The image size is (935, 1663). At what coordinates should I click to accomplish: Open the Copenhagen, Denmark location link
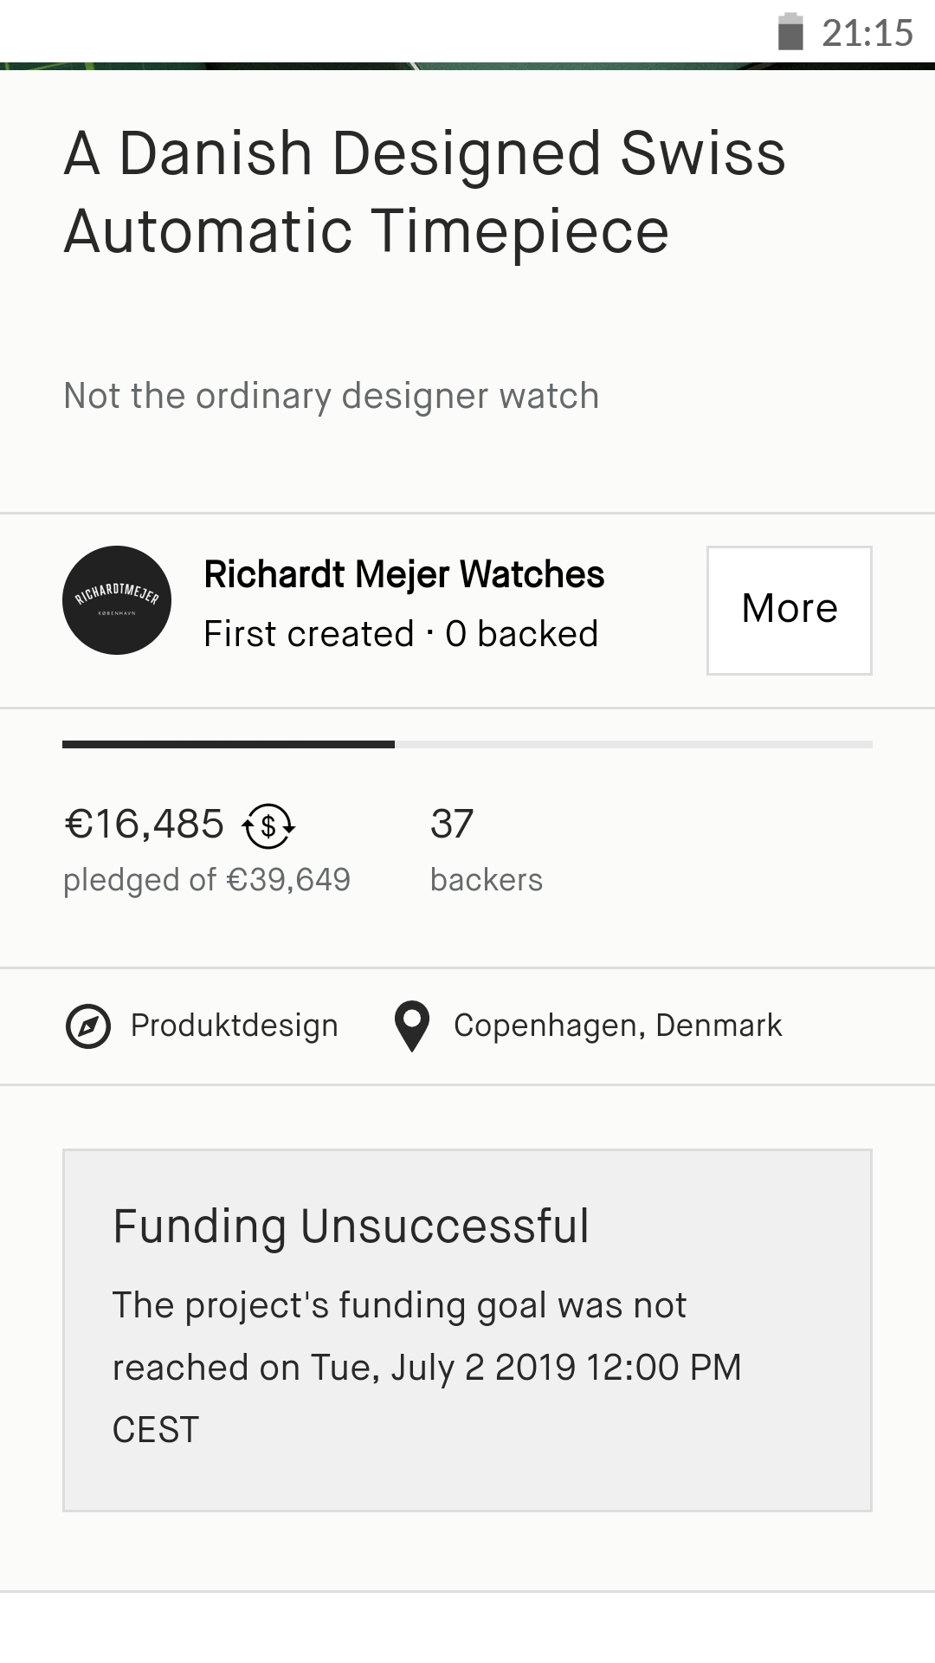(x=617, y=1026)
